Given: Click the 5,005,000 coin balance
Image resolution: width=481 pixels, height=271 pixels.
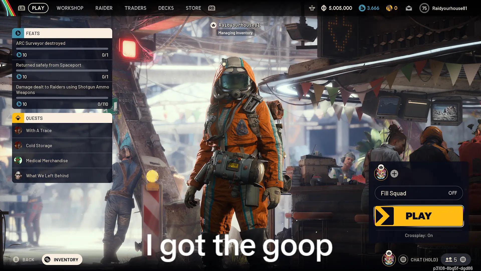Looking at the screenshot, I should (340, 8).
